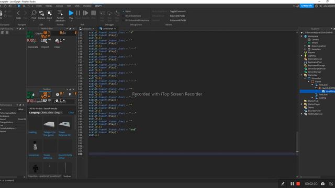The width and height of the screenshot is (335, 188).
Task: Open the AVATAR ribbon tab
Action: coord(59,6)
